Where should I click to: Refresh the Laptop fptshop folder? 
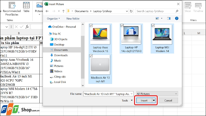[131, 11]
